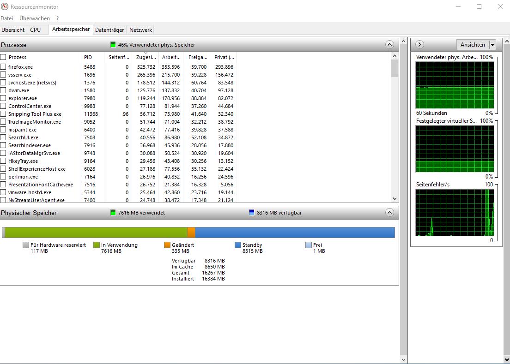Sort by the Prozess column header
This screenshot has width=510, height=364.
tap(40, 57)
